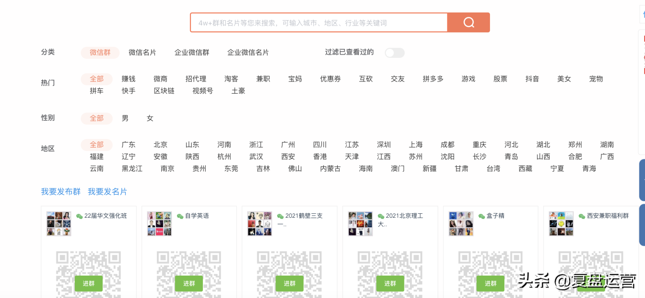Image resolution: width=645 pixels, height=298 pixels.
Task: Open the 西安兼职福利群 group title
Action: (608, 216)
